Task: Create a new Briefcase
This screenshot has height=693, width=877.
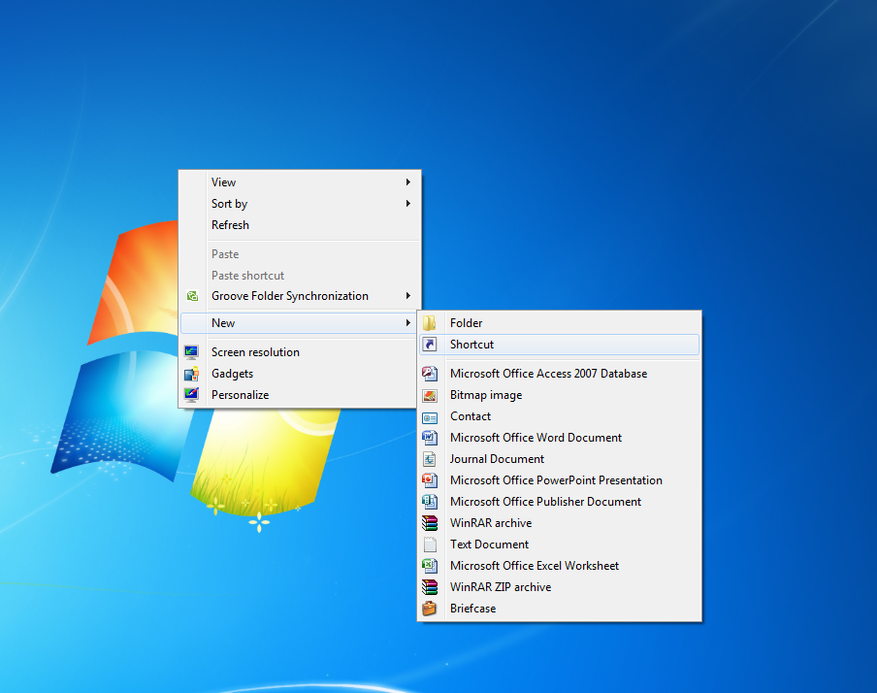Action: [x=560, y=608]
